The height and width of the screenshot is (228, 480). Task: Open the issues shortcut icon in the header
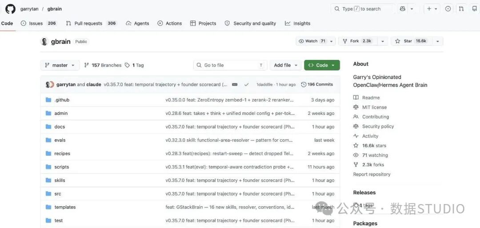[448, 9]
